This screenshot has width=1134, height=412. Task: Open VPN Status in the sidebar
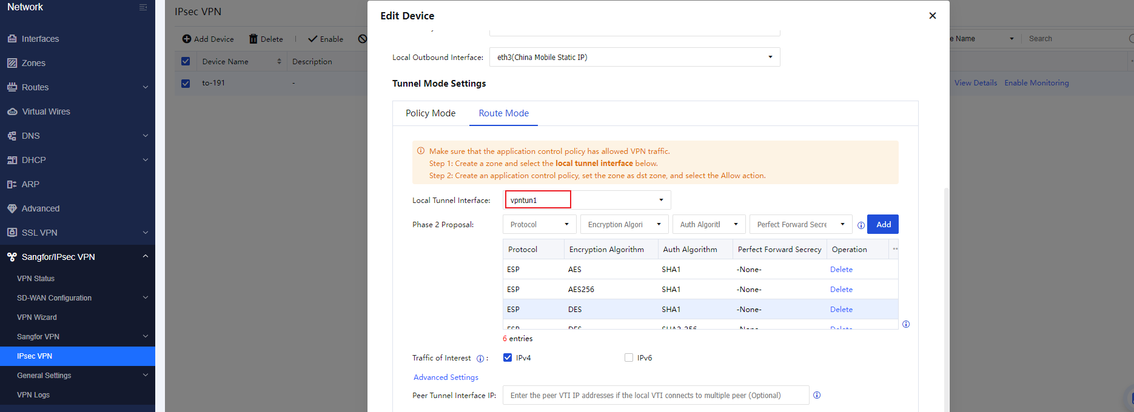pyautogui.click(x=36, y=279)
